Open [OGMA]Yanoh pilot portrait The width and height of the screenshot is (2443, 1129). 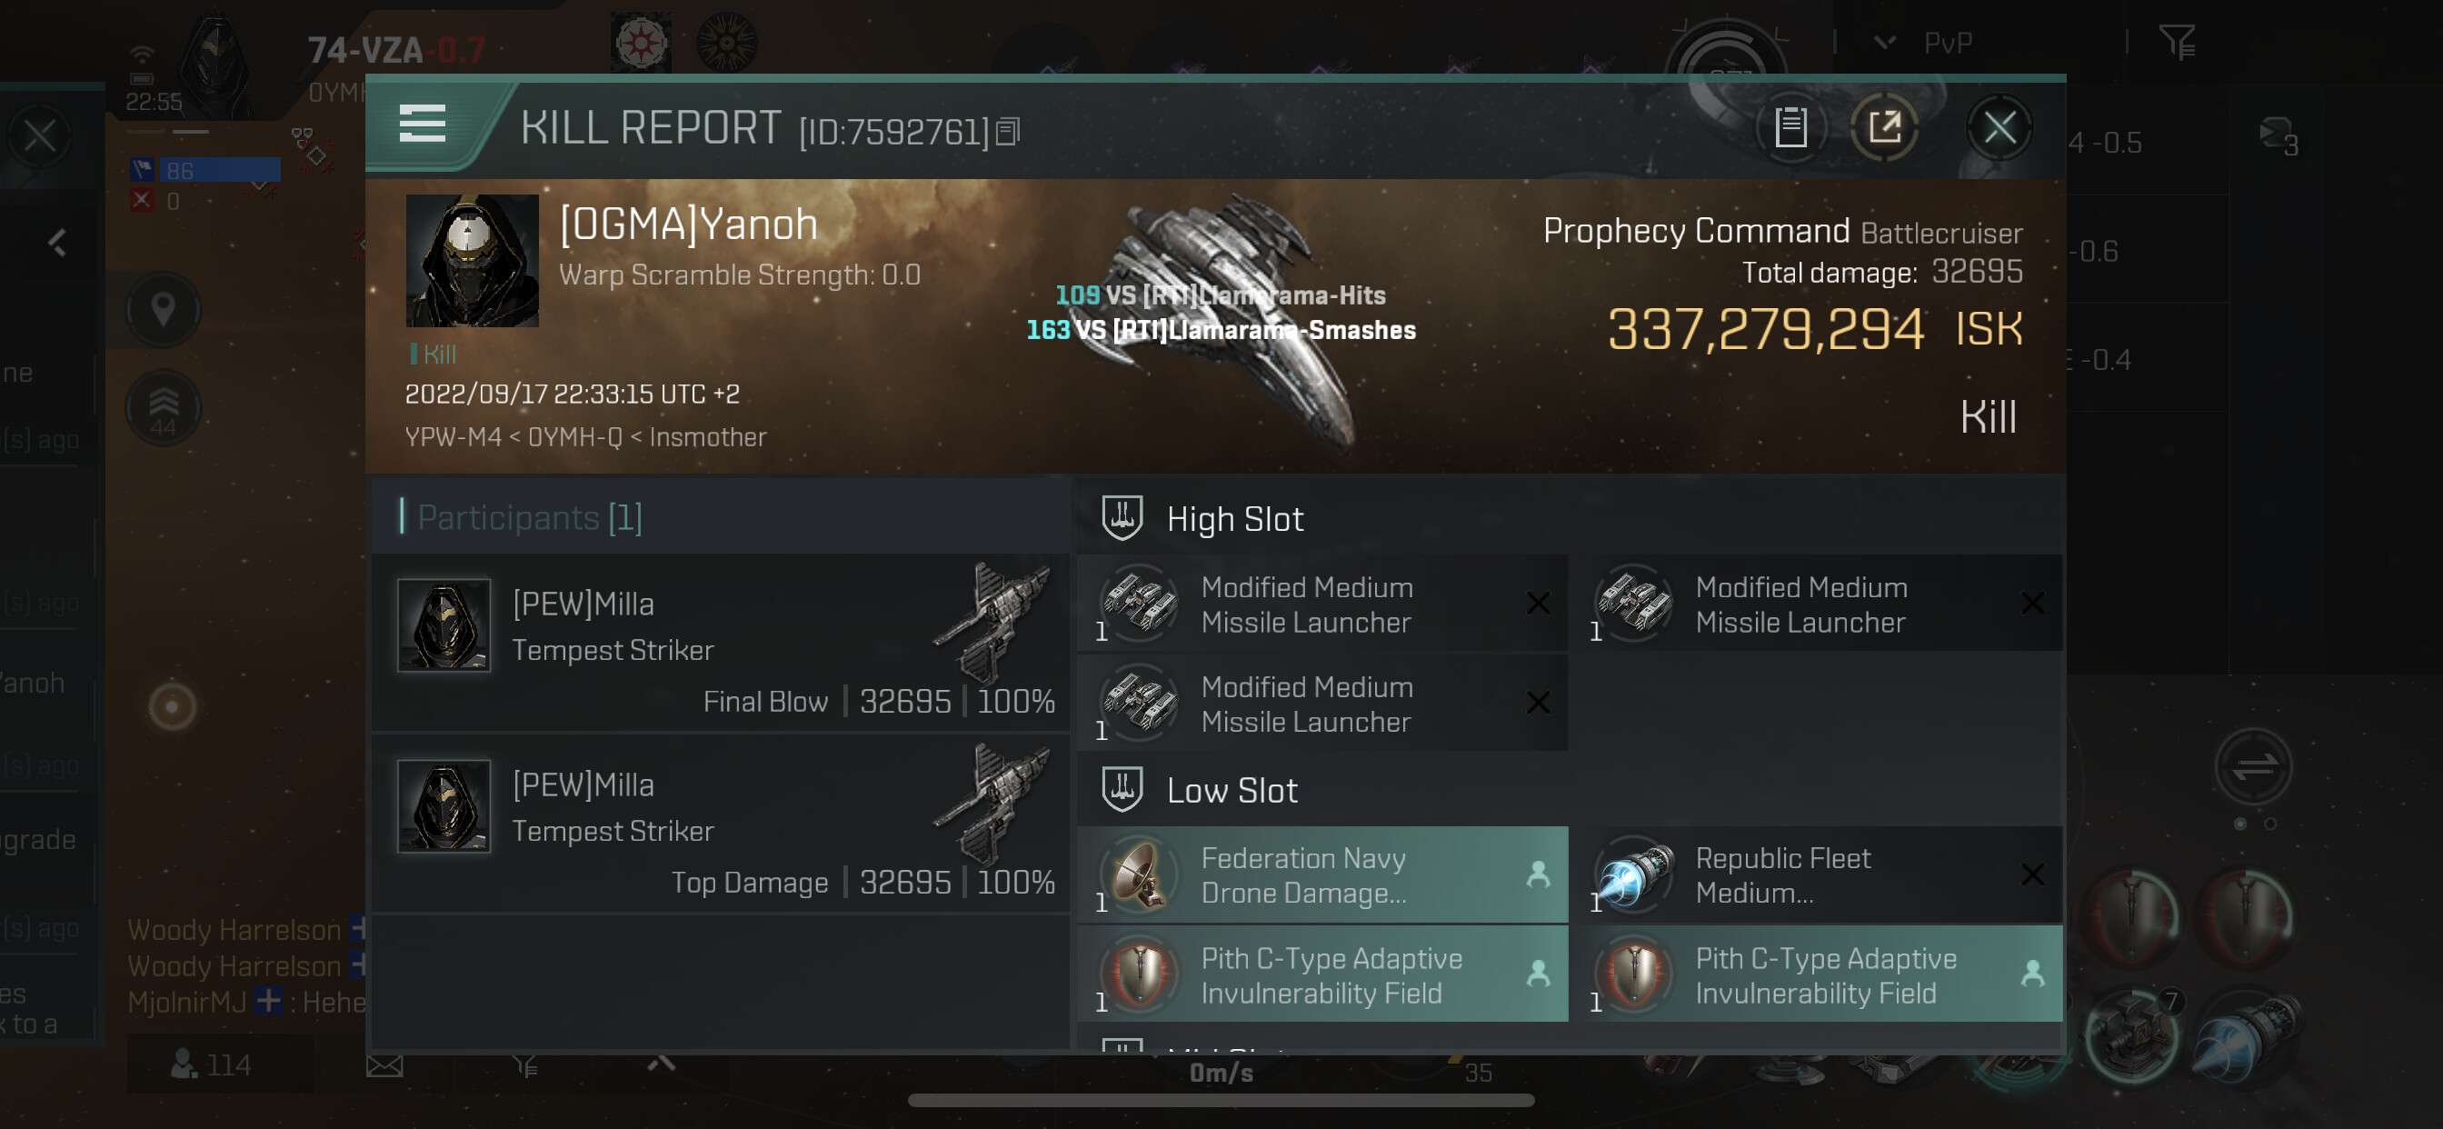[473, 261]
